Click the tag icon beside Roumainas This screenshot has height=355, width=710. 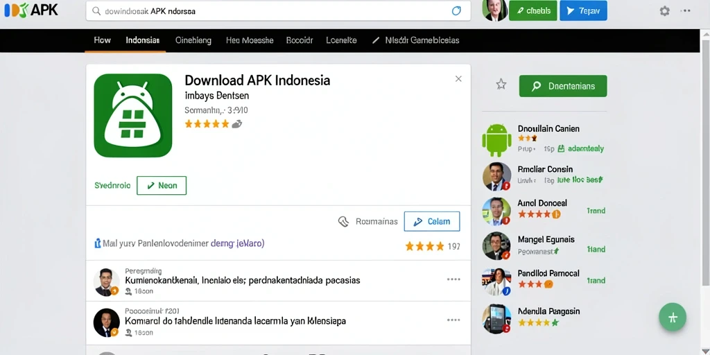[x=344, y=221]
